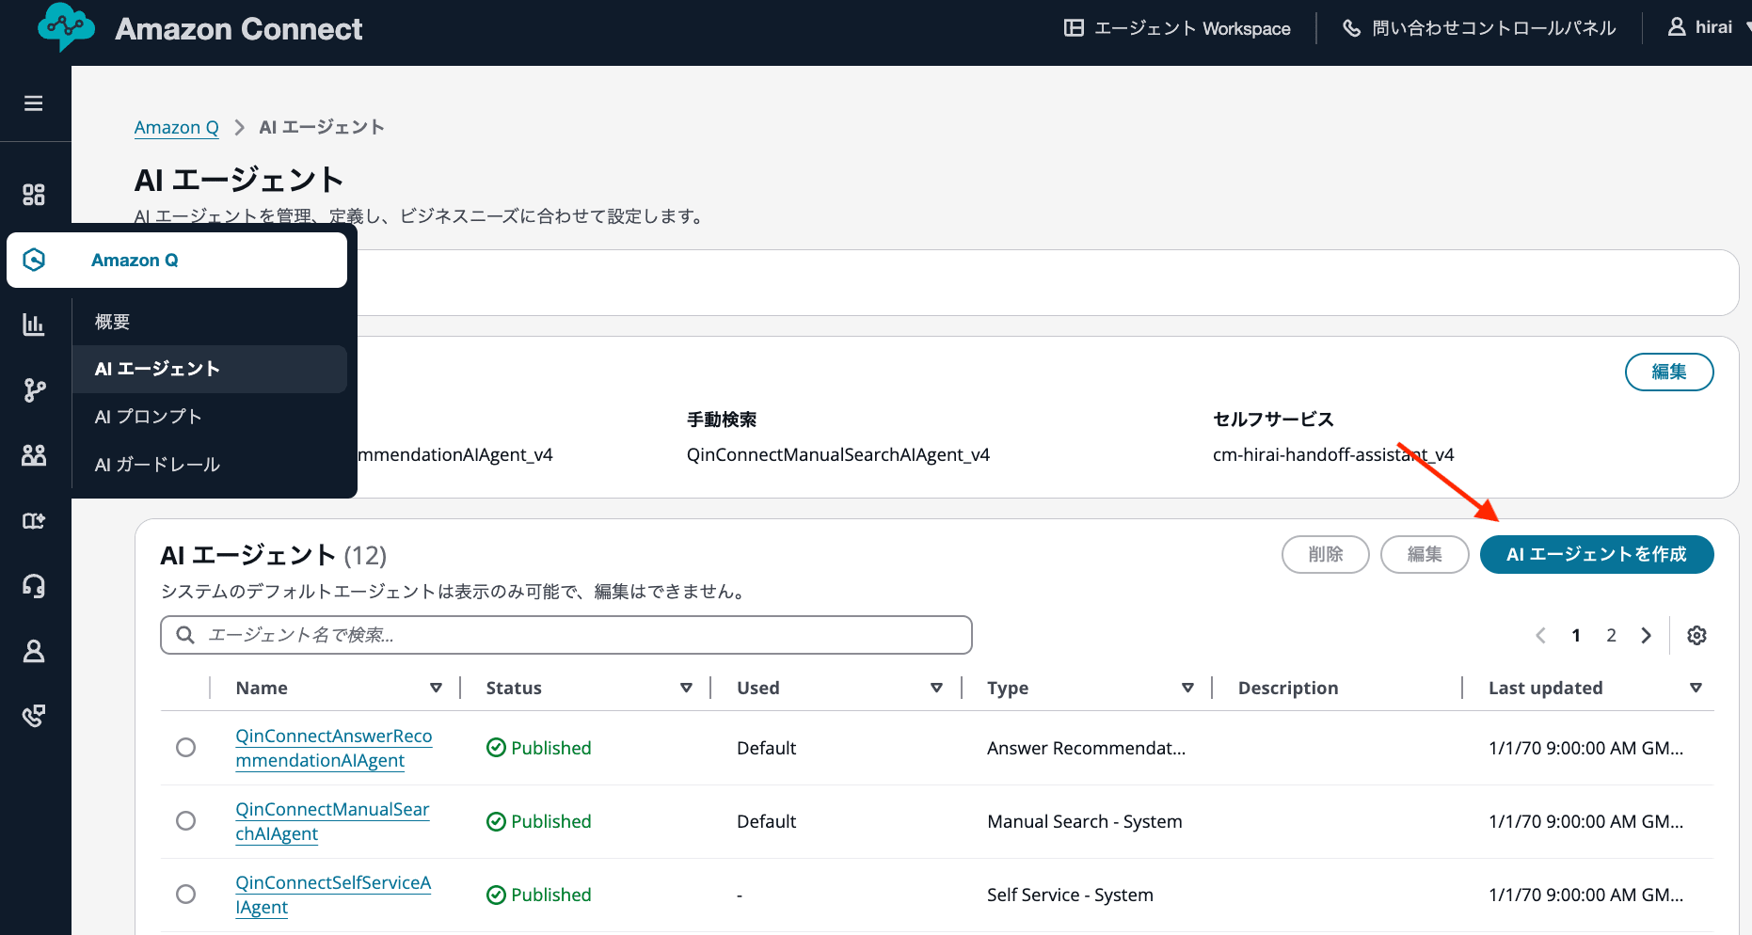Open the routing flows branch icon
The height and width of the screenshot is (935, 1752).
(34, 389)
